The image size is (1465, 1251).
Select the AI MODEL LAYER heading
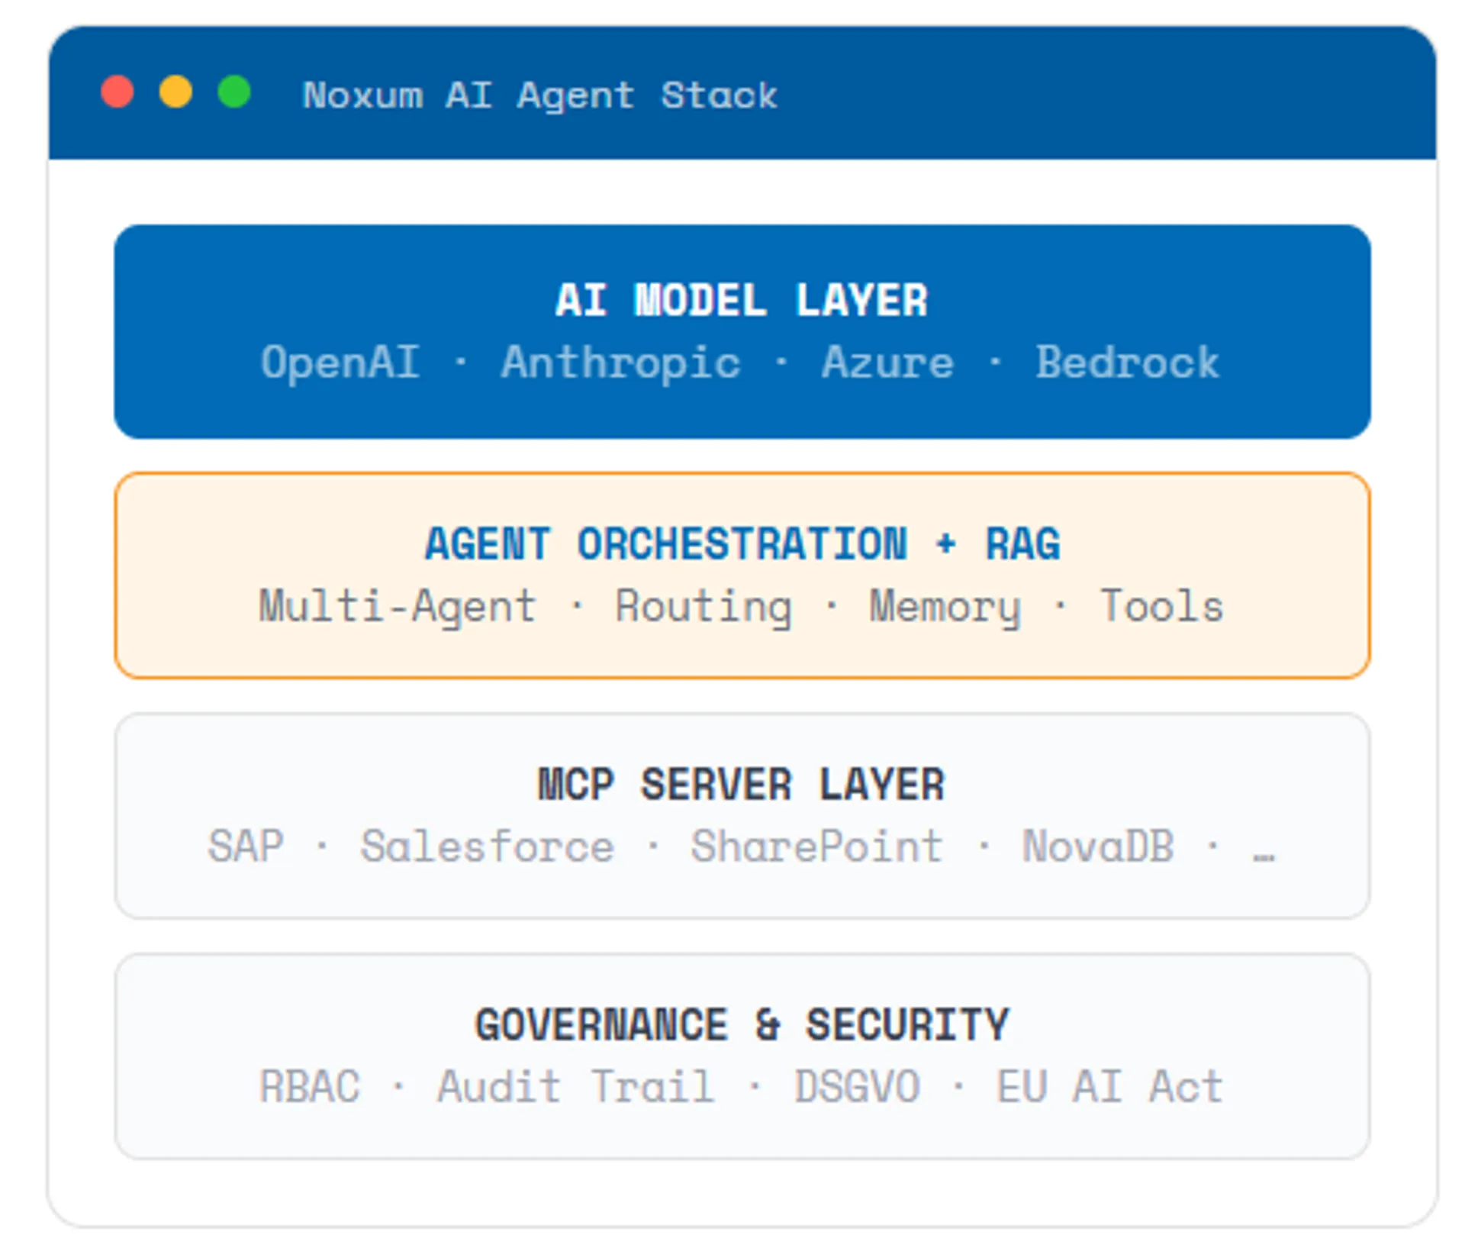(742, 300)
